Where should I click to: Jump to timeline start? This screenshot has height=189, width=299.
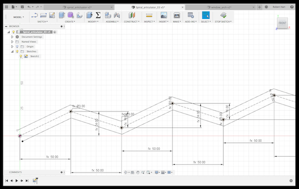[6, 181]
